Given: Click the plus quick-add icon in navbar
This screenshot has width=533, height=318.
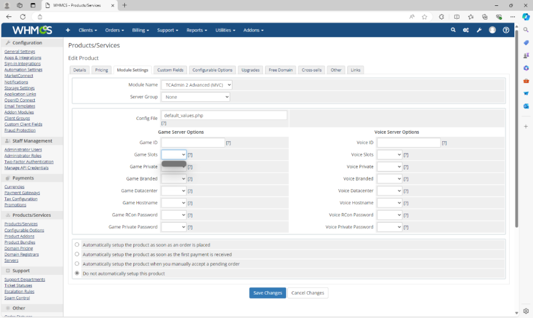Looking at the screenshot, I should (x=68, y=30).
